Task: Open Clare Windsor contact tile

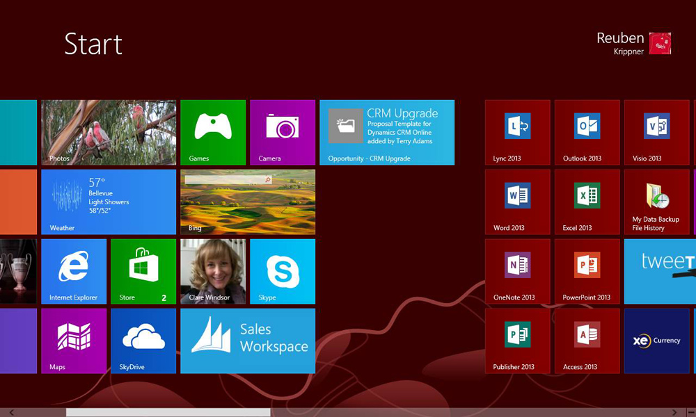Action: tap(213, 271)
